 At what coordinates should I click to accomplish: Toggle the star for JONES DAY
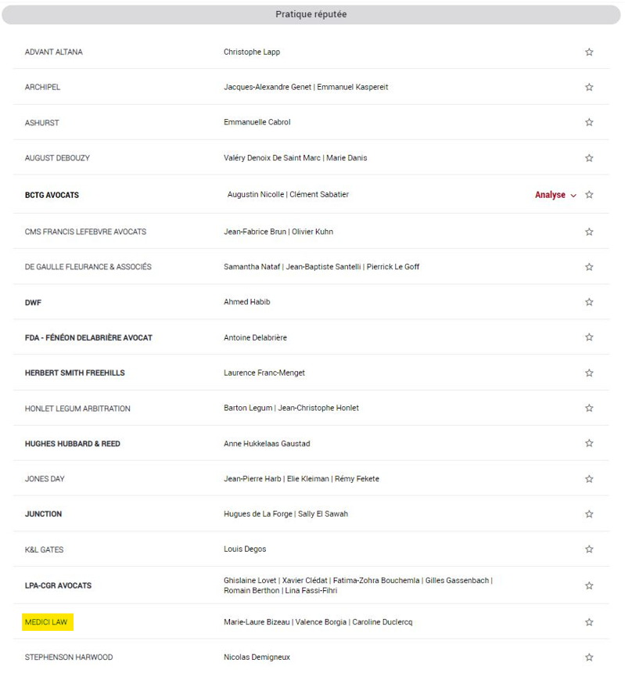[589, 479]
